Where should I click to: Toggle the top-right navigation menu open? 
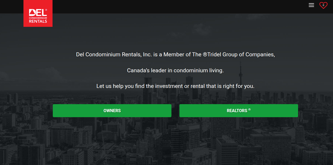tap(311, 5)
